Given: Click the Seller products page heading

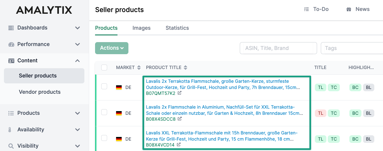Looking at the screenshot, I should tap(119, 10).
